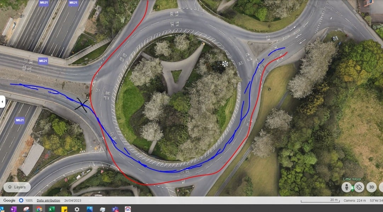Screen dimensions: 383x212
Task: Open Microsoft Teams from the taskbar
Action: (115, 209)
